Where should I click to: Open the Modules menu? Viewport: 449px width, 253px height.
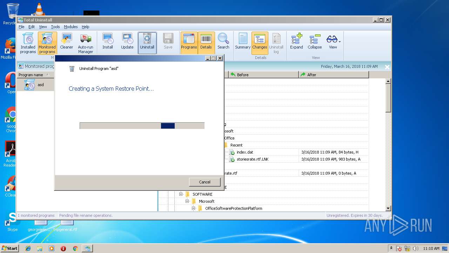71,27
